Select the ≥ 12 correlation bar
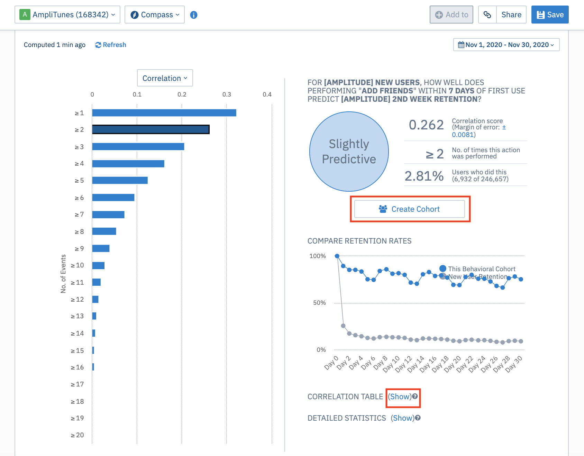 (x=95, y=299)
